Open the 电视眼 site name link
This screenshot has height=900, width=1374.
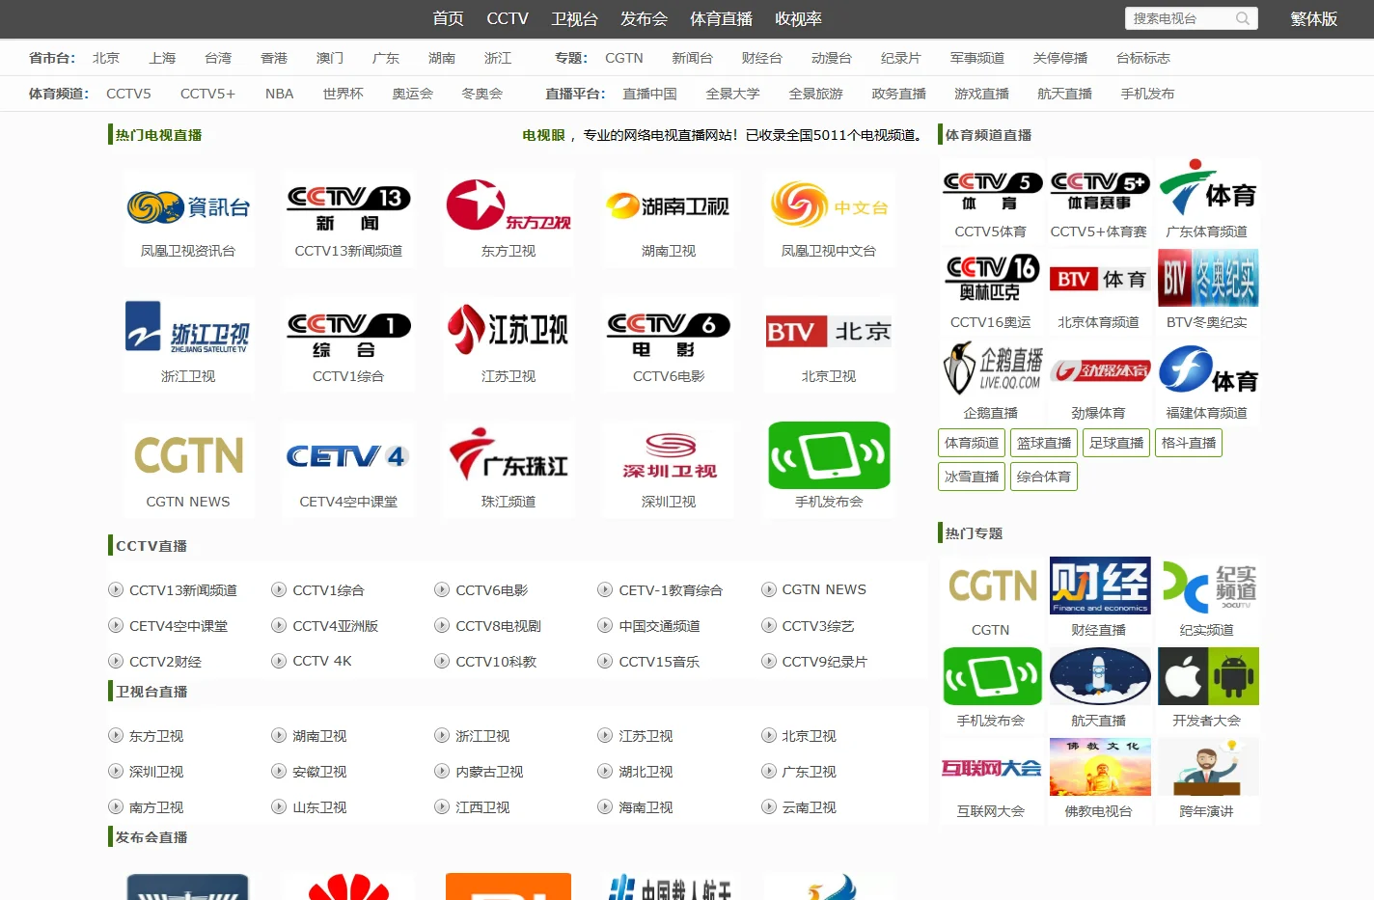coord(543,135)
